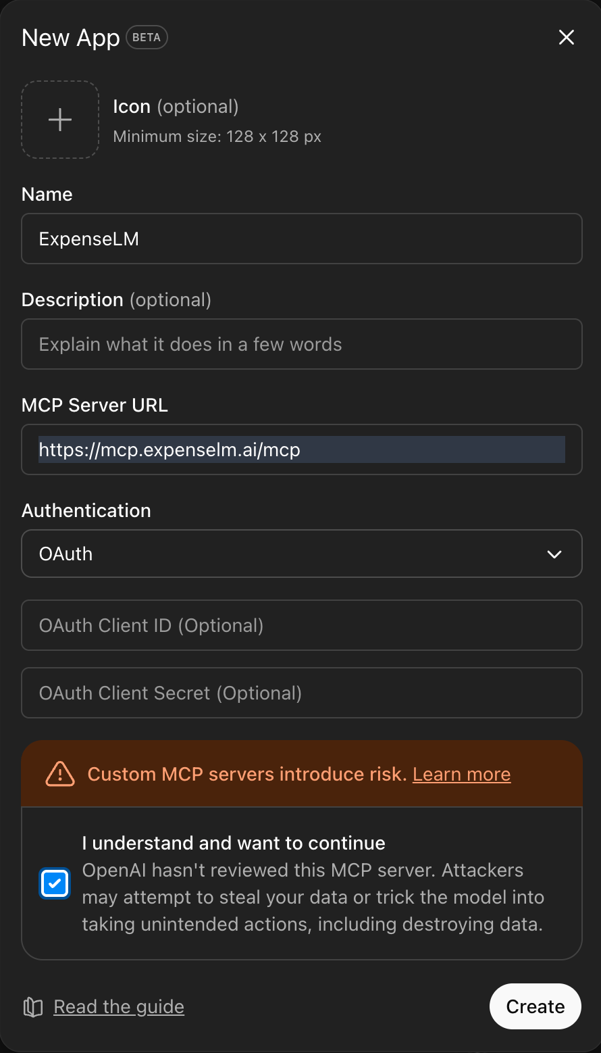The height and width of the screenshot is (1053, 601).
Task: Click the I understand and want to continue heading
Action: point(234,843)
